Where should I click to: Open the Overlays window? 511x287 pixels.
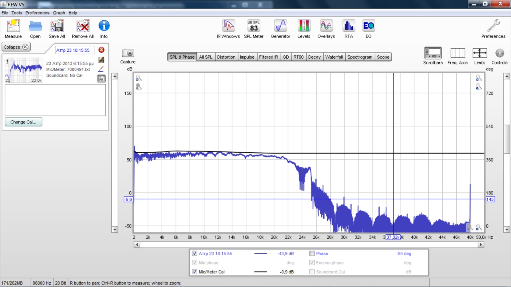tap(326, 26)
